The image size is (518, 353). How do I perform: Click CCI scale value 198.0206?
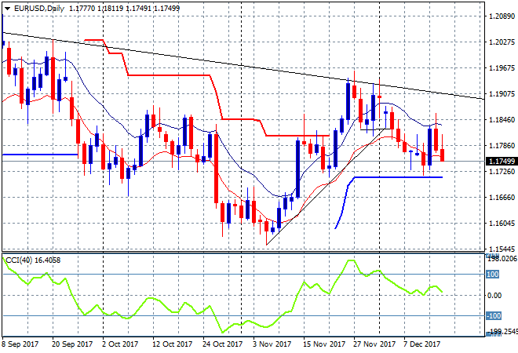[x=502, y=259]
